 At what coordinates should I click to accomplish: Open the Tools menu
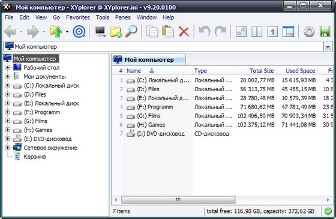click(103, 17)
